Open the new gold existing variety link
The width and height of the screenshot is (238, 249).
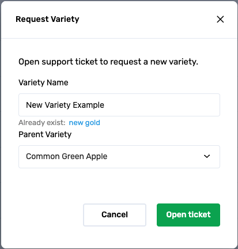(x=85, y=123)
